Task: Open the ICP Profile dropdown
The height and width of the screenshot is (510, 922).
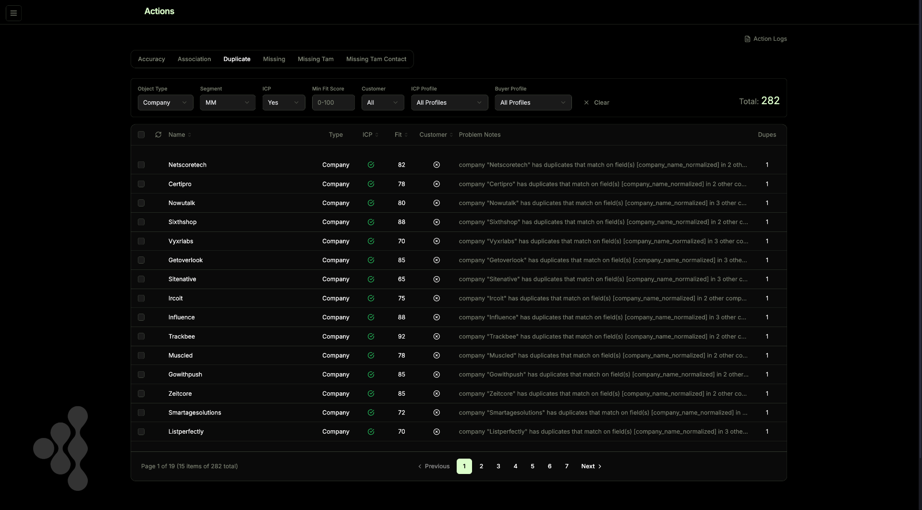Action: coord(449,102)
